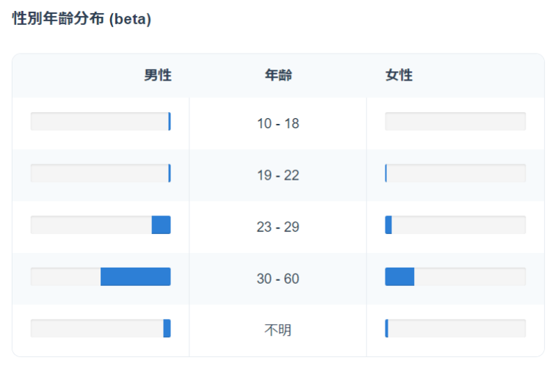
Task: Click the 不明 age label
Action: pyautogui.click(x=278, y=330)
